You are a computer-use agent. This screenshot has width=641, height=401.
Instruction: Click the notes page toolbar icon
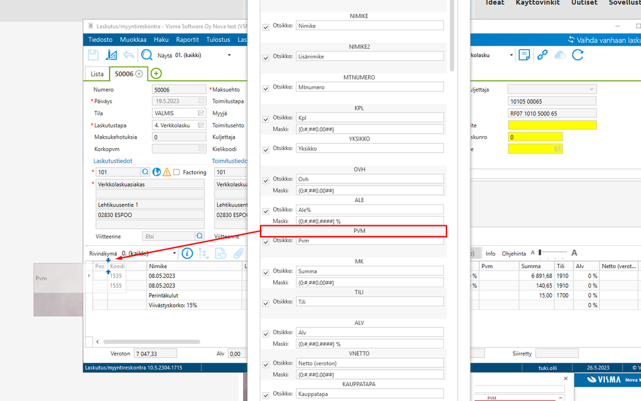(524, 55)
